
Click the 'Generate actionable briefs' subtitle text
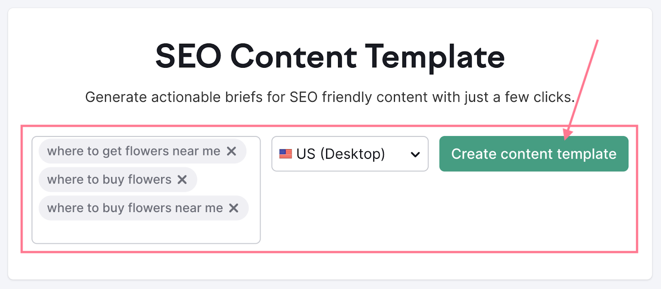point(330,97)
